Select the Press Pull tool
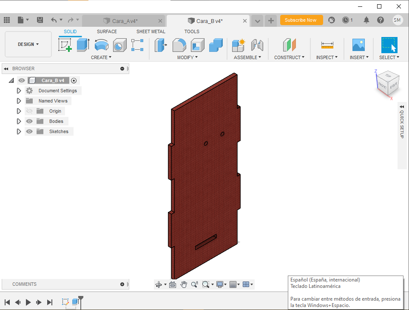This screenshot has height=310, width=409. click(161, 45)
